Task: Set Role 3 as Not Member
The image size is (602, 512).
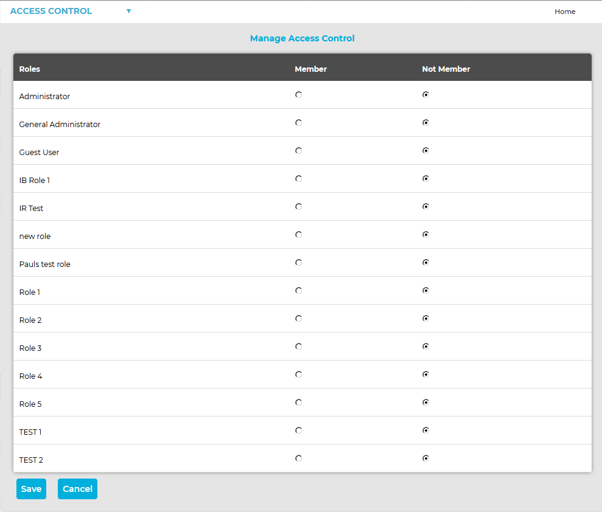Action: pyautogui.click(x=425, y=347)
